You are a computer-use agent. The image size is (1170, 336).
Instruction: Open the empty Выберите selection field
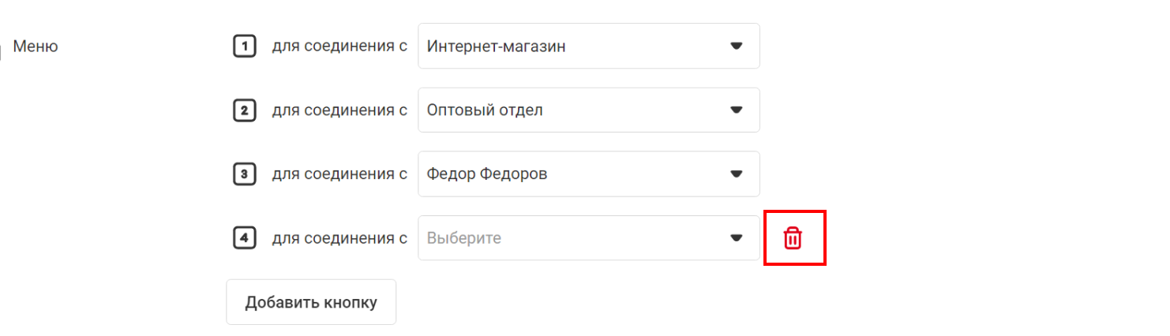coord(589,238)
